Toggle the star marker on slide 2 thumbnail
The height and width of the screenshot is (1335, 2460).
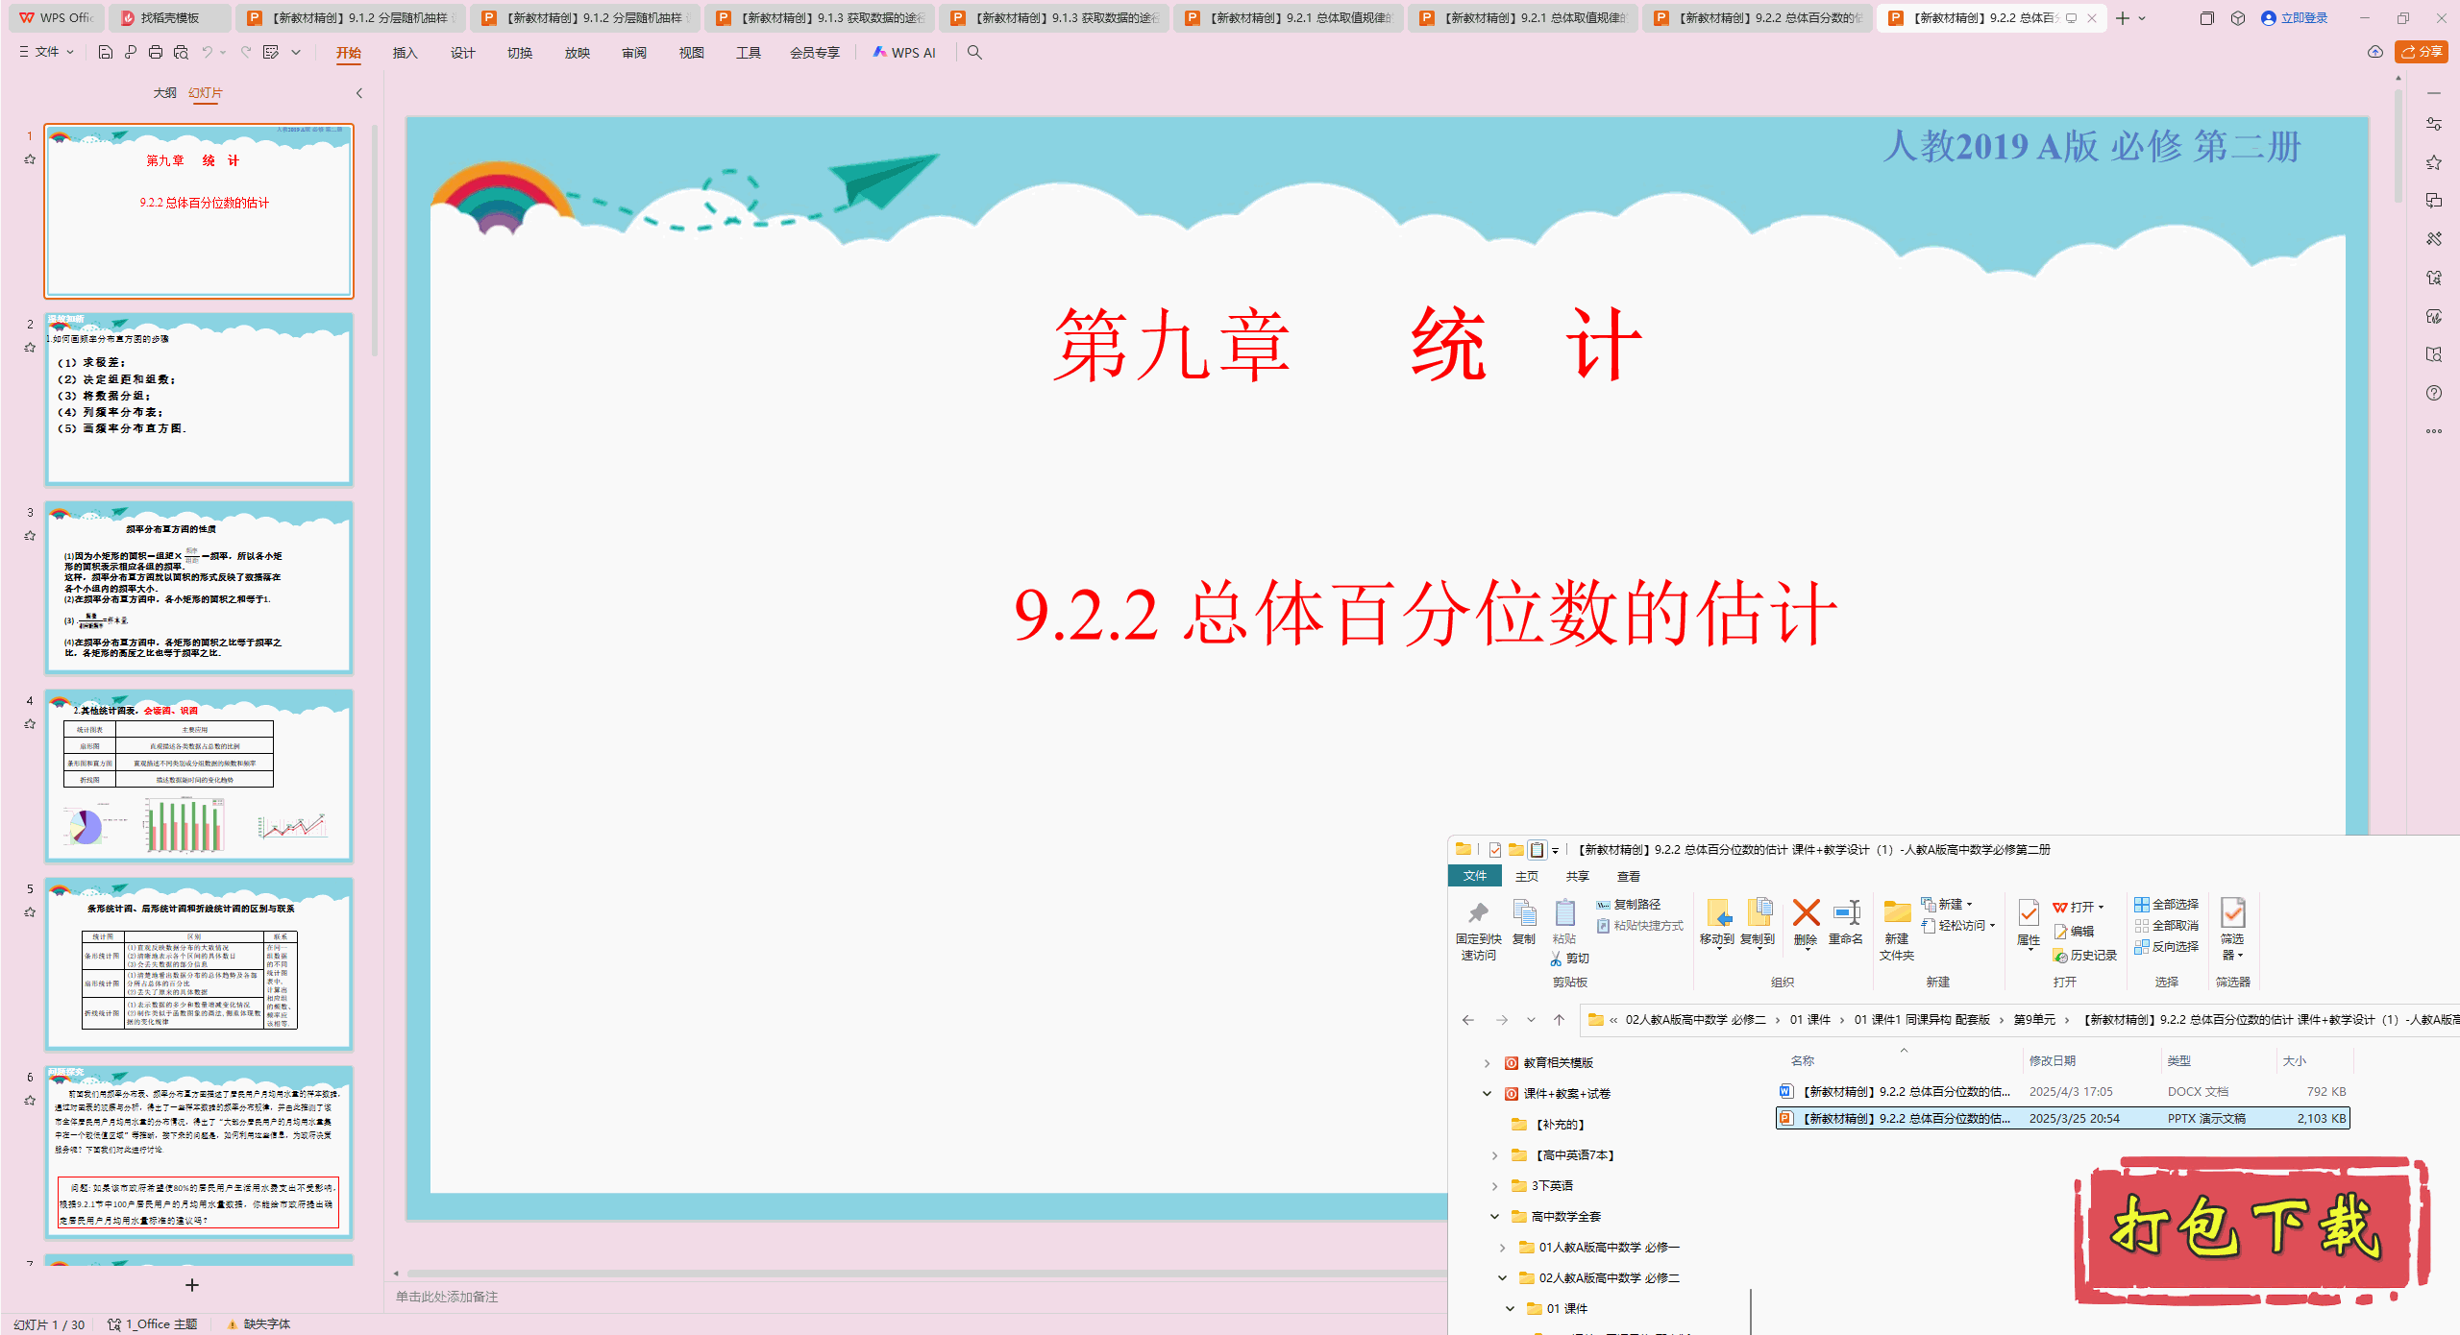[x=30, y=348]
